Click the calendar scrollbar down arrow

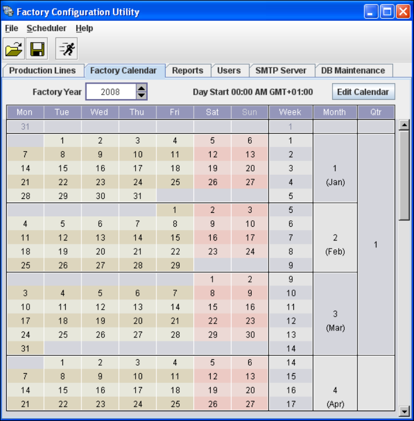[x=404, y=411]
